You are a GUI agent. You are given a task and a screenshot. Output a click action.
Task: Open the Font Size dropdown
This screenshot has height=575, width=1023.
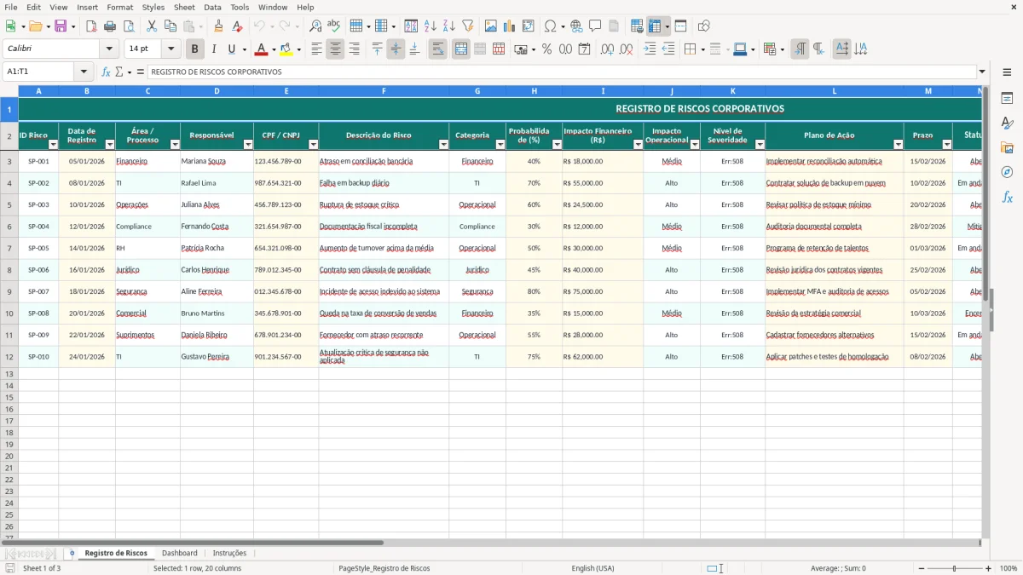point(170,49)
